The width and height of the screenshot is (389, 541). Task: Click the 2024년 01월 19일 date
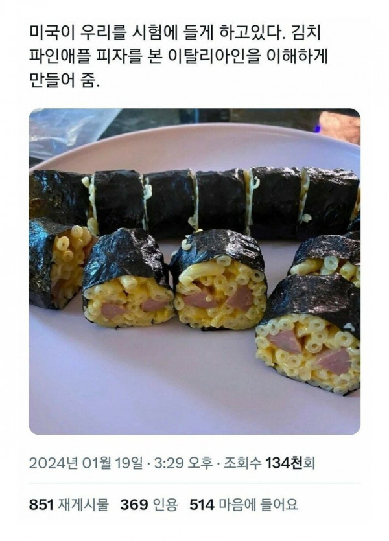[x=86, y=463]
